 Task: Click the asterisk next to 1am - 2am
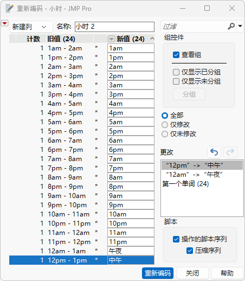coord(96,48)
